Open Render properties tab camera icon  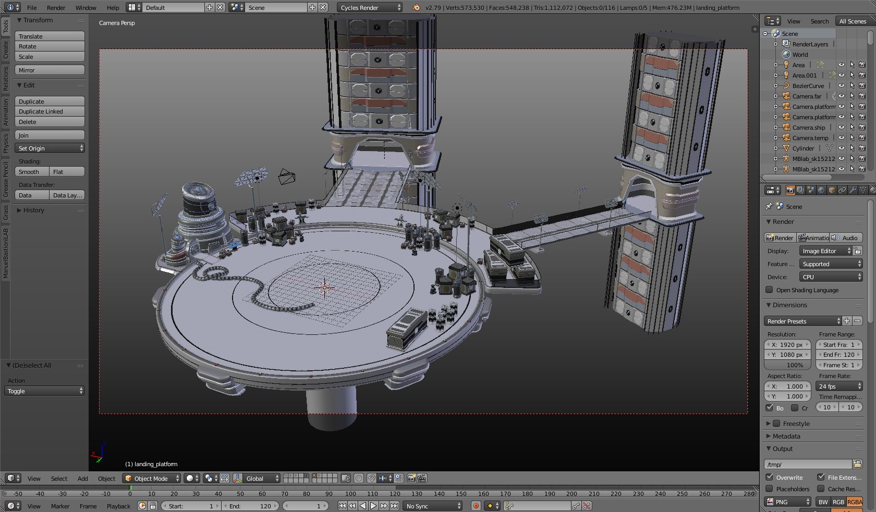(790, 190)
